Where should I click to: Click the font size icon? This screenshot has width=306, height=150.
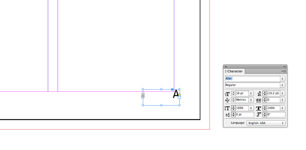click(227, 94)
